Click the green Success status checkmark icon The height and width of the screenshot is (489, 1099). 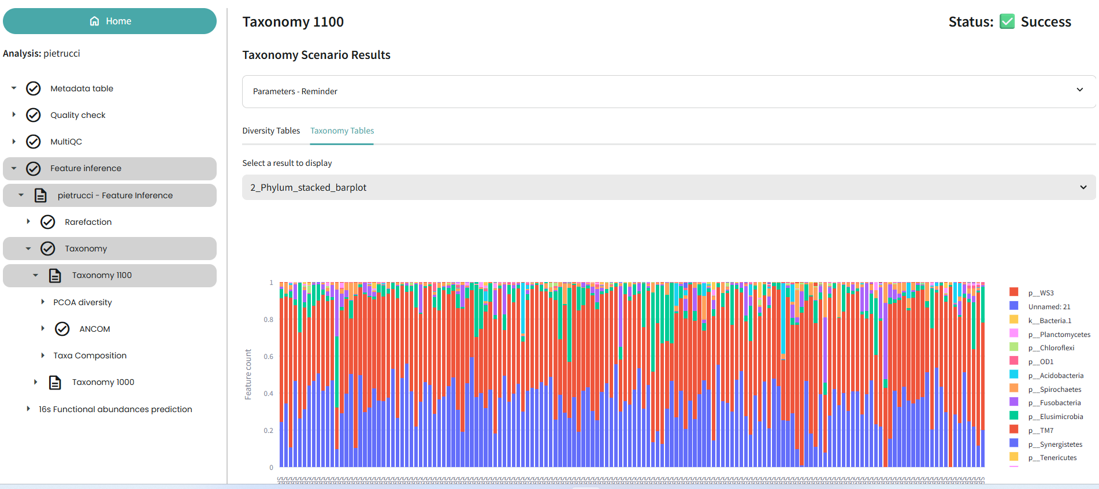(x=1007, y=21)
